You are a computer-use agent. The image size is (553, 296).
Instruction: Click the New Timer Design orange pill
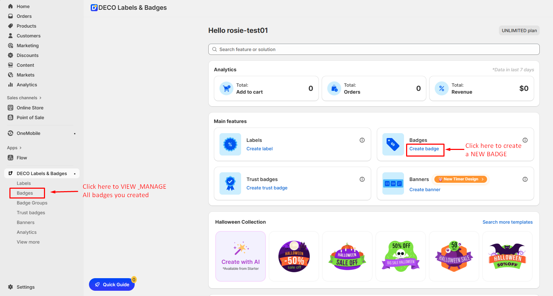click(x=461, y=179)
